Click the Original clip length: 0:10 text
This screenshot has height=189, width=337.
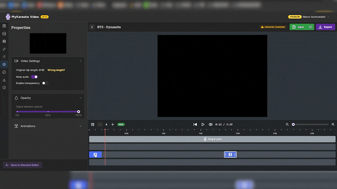click(30, 70)
